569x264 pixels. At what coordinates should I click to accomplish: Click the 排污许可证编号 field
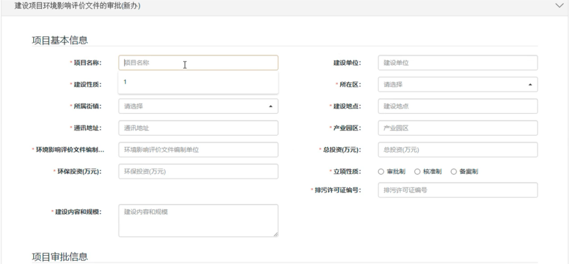click(457, 190)
